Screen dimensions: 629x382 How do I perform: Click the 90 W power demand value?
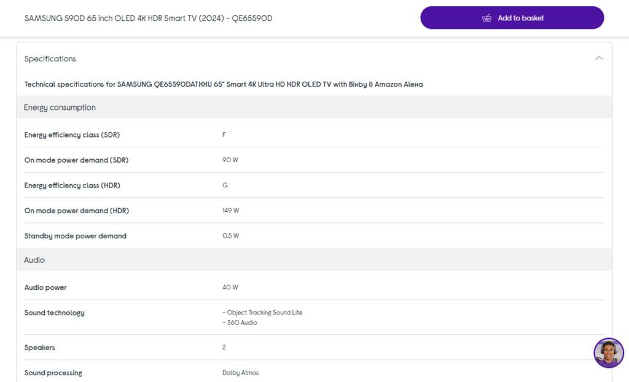pyautogui.click(x=230, y=160)
